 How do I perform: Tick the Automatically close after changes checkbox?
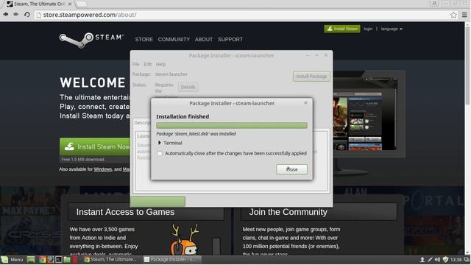(160, 154)
